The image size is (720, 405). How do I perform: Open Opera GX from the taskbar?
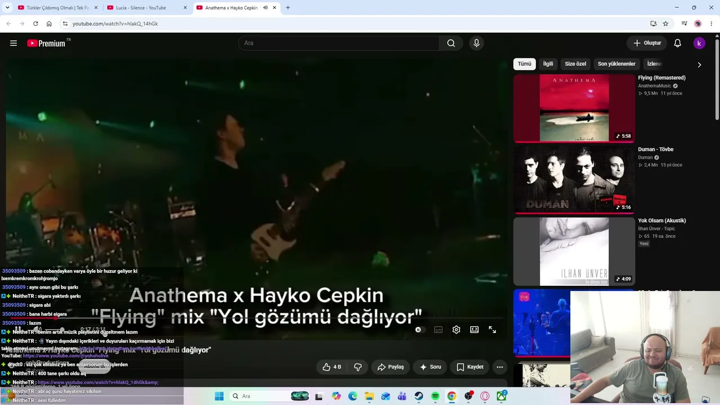485,396
